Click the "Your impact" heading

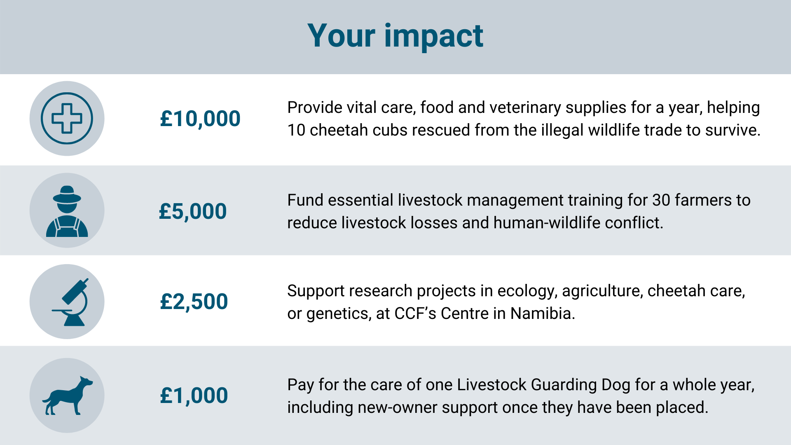395,36
